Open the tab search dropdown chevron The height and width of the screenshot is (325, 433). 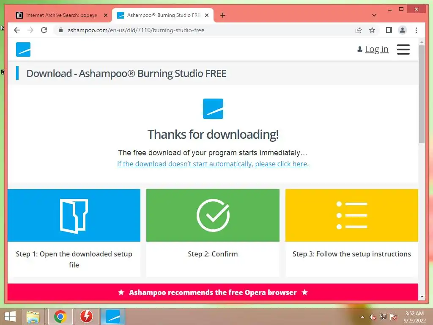click(374, 15)
